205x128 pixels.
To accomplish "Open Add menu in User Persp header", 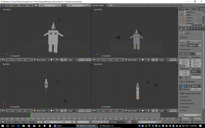I will (x=22, y=60).
